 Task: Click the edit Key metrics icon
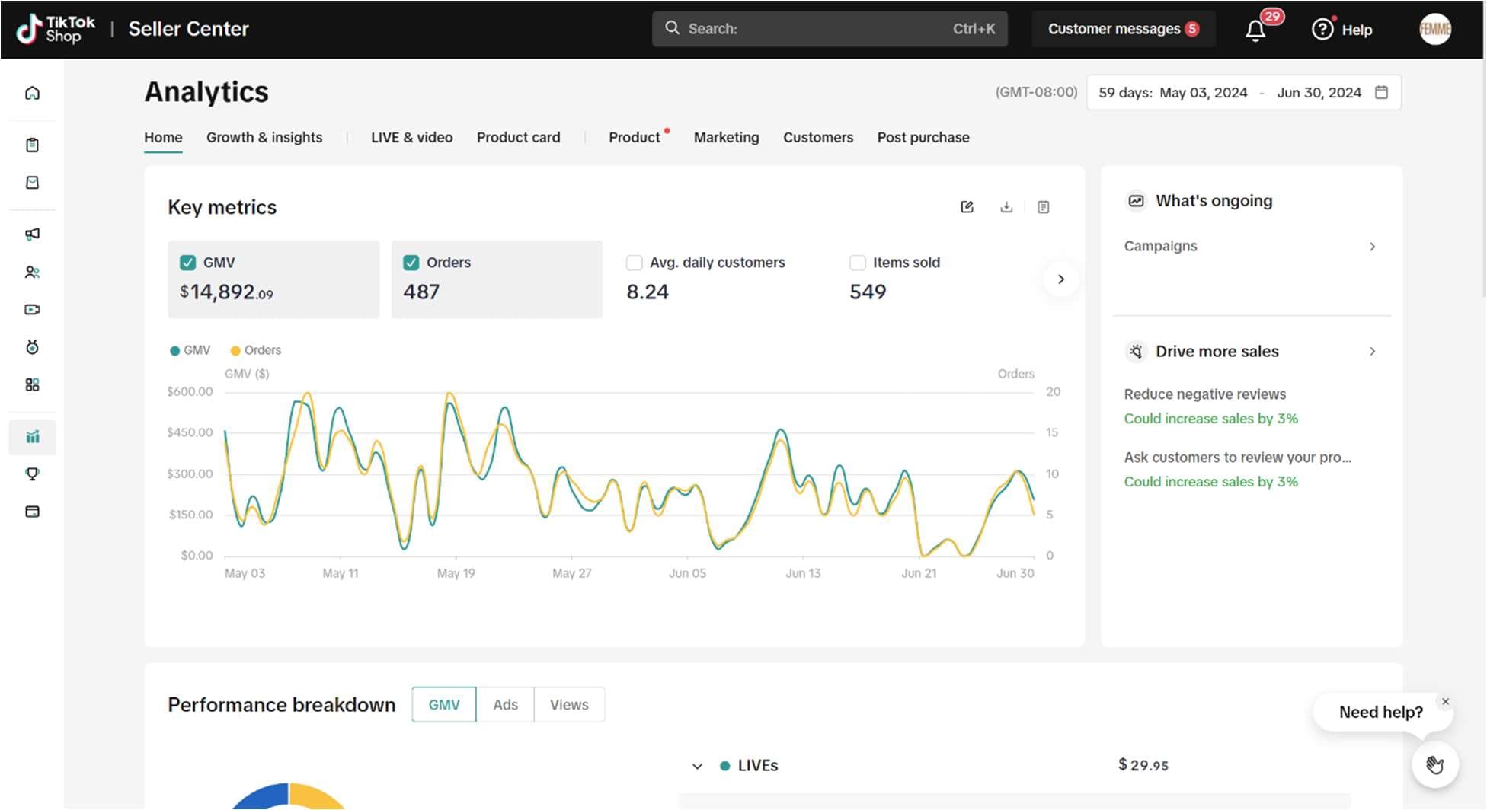[x=967, y=207]
